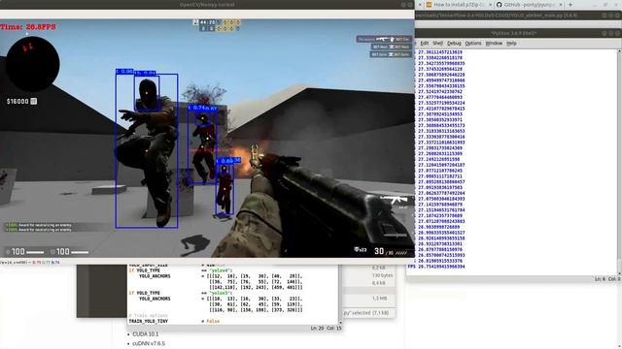Viewport: 622px width, 349px height.
Task: Click the red 'Time: 26.8FPS' overlay text
Action: click(28, 27)
